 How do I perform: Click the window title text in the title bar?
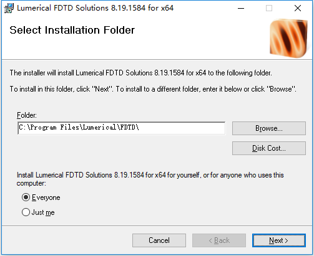tap(96, 8)
